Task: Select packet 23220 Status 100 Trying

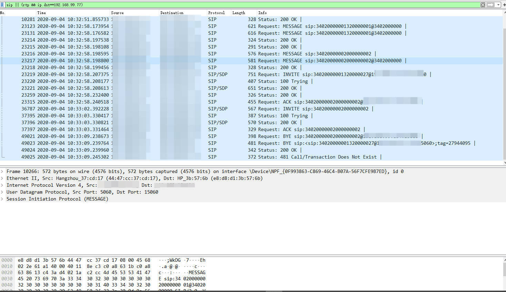Action: pos(251,81)
